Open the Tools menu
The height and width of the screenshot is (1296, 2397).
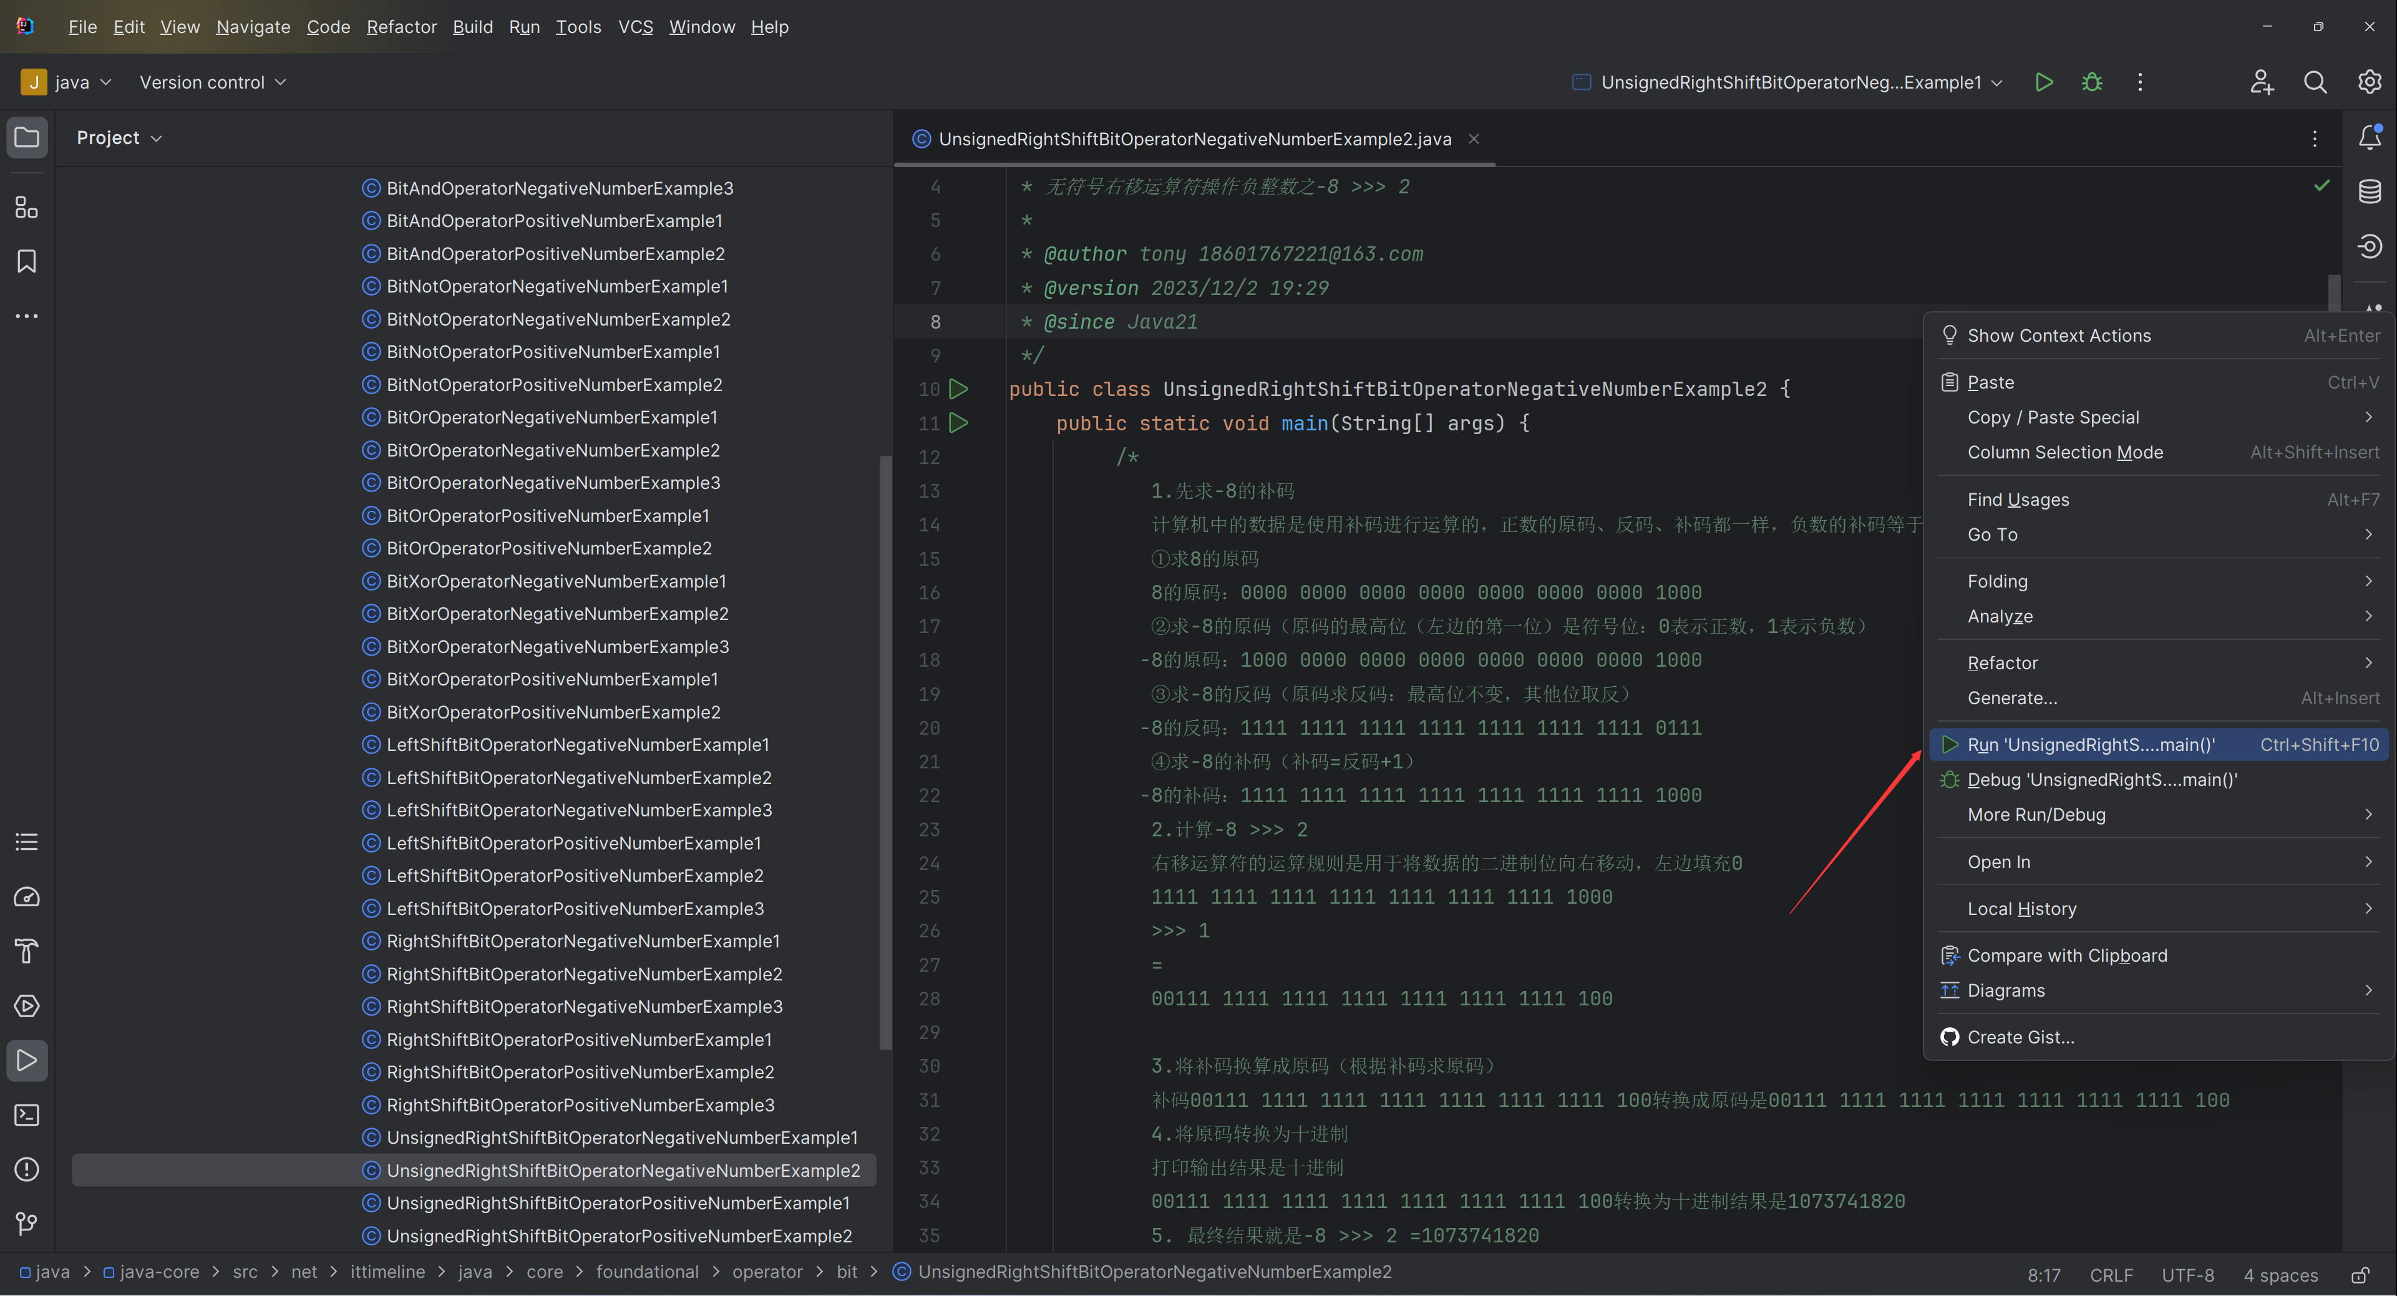tap(578, 27)
